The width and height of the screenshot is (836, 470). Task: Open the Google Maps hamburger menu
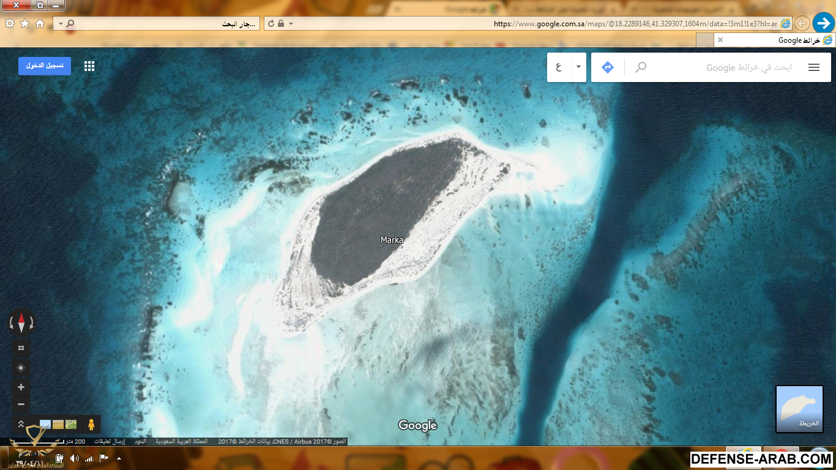point(813,67)
